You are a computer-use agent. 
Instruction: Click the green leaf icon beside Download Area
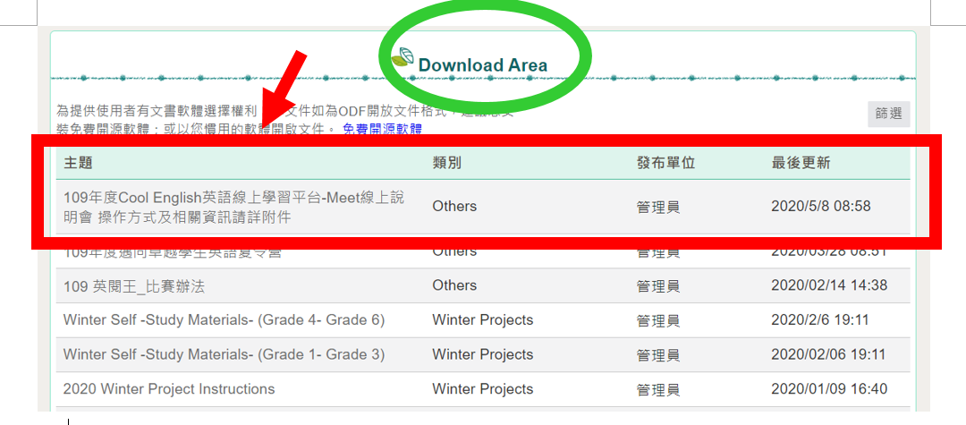pos(402,58)
